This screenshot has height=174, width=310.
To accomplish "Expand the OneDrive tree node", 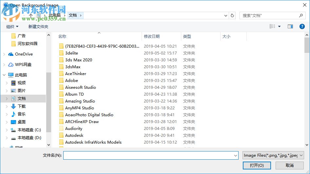I will pyautogui.click(x=4, y=54).
